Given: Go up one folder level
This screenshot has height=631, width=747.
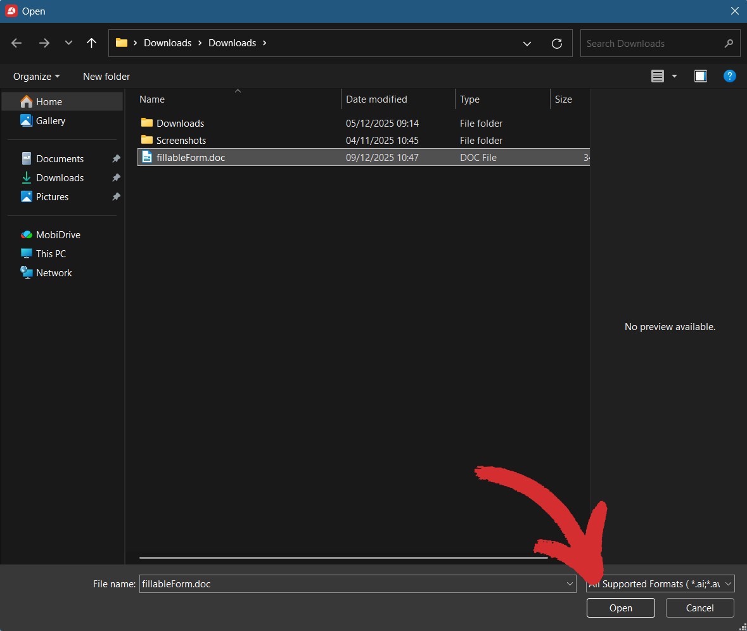Looking at the screenshot, I should point(91,43).
